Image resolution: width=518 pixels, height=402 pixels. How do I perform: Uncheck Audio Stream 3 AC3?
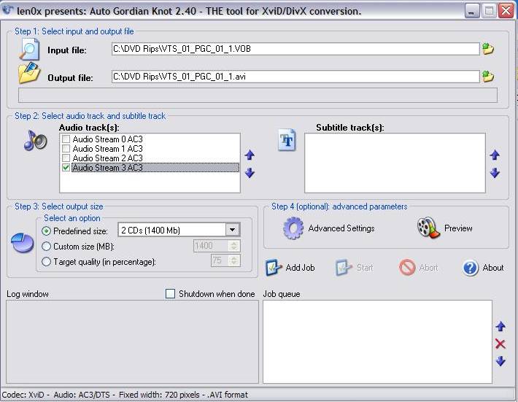coord(66,168)
